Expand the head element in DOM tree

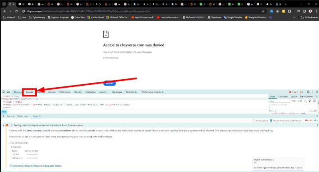click(x=4, y=102)
